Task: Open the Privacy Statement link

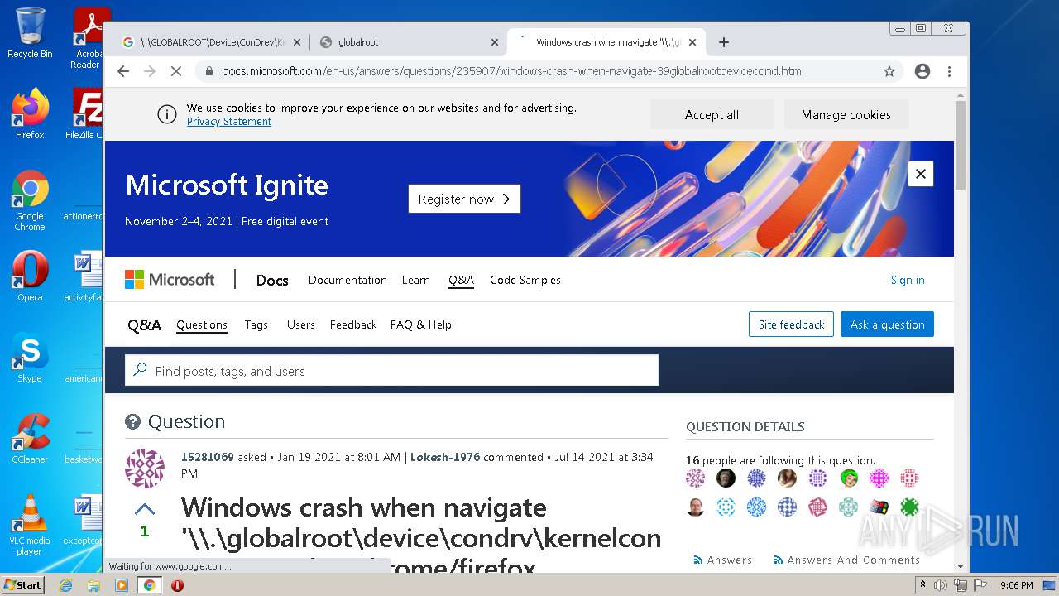Action: pos(229,122)
